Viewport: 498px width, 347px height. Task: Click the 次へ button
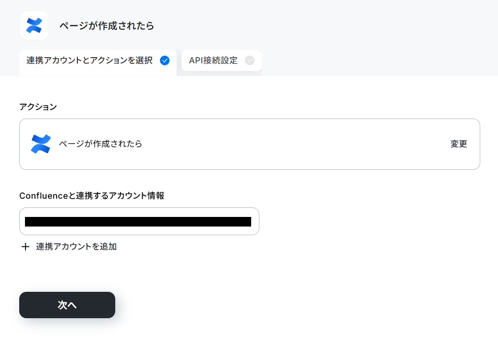tap(67, 305)
